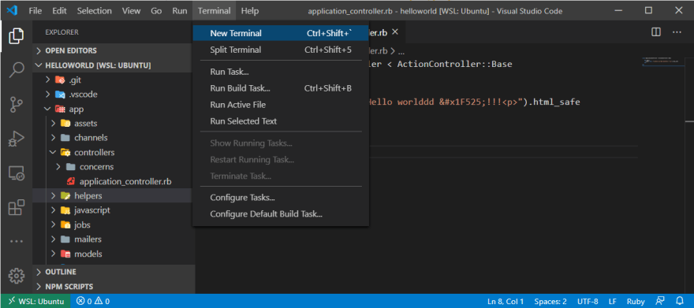This screenshot has width=694, height=308.
Task: Open the Help menu
Action: (x=250, y=11)
